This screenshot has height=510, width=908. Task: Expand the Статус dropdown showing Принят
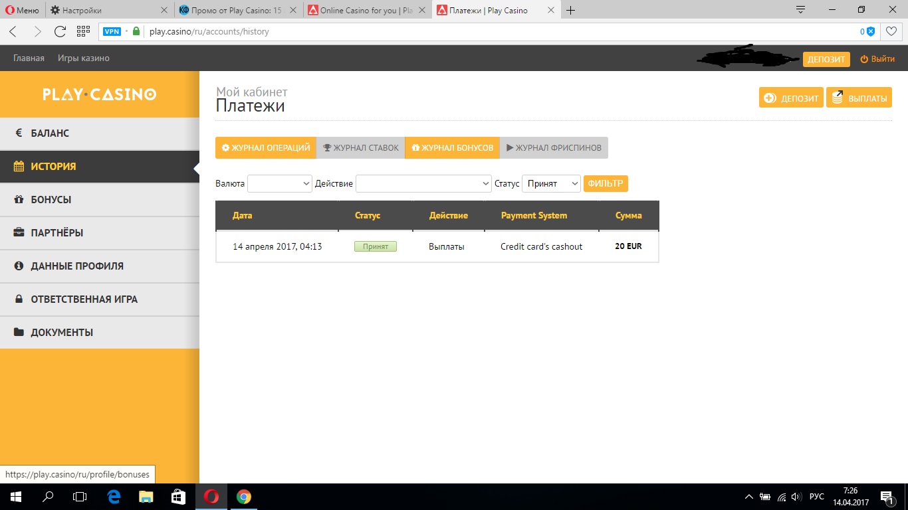551,183
